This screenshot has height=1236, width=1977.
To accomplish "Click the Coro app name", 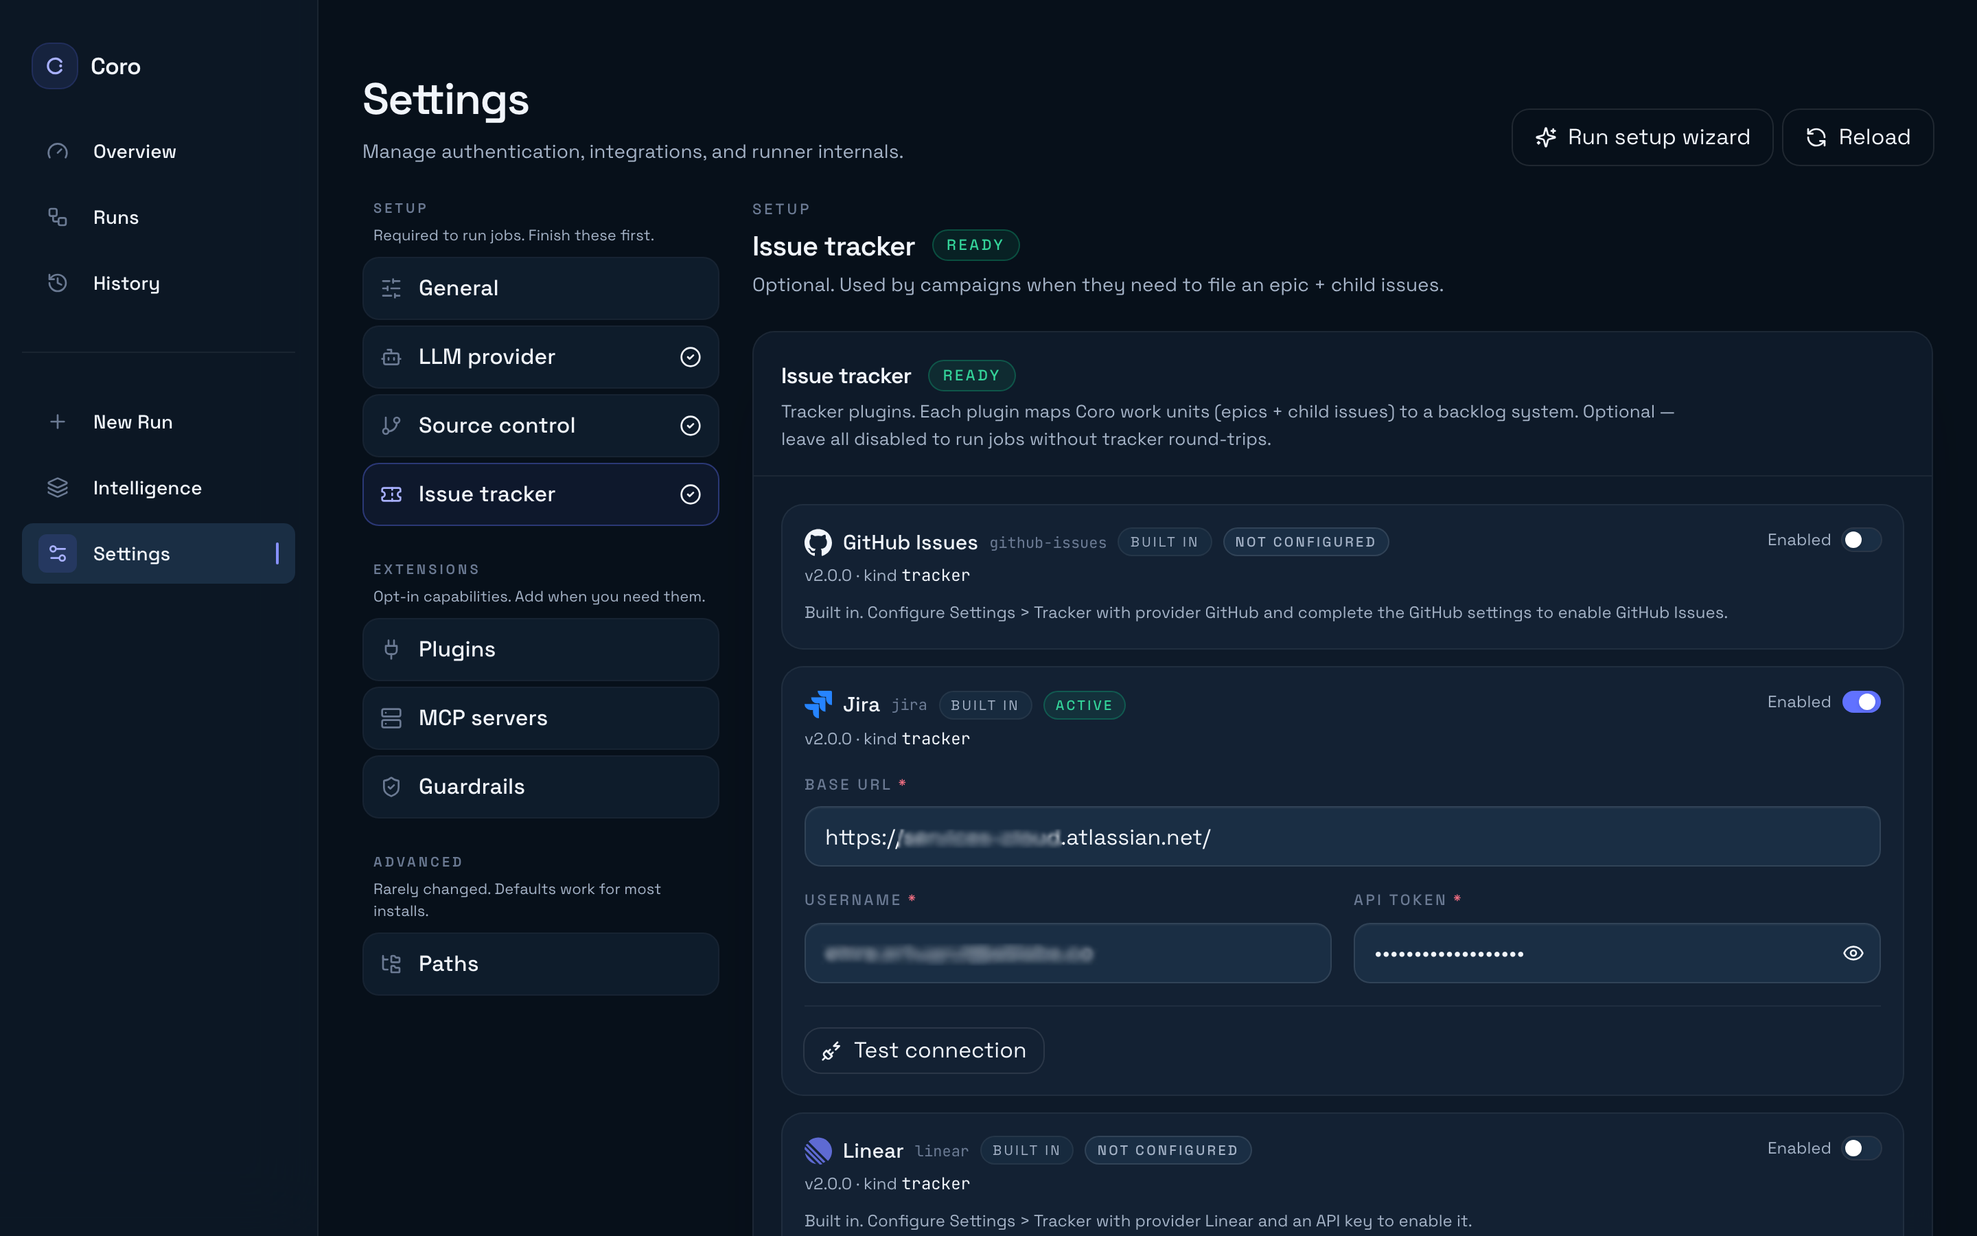I will click(x=115, y=66).
